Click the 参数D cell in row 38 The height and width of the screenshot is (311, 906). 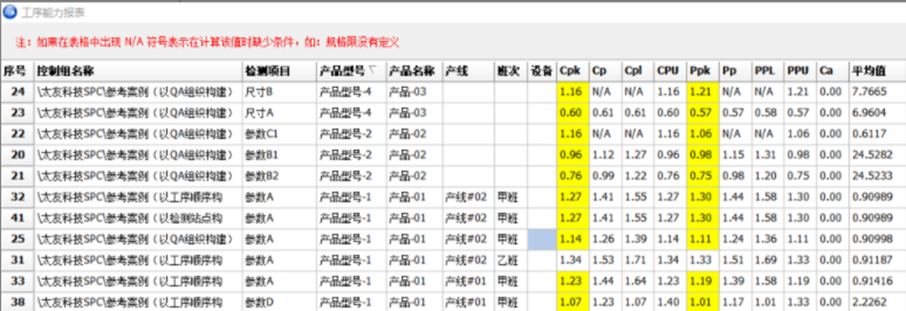(279, 302)
